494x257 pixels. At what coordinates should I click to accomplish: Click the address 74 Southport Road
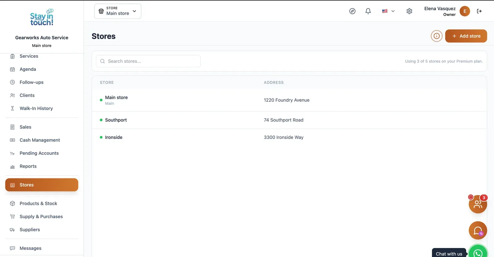283,120
